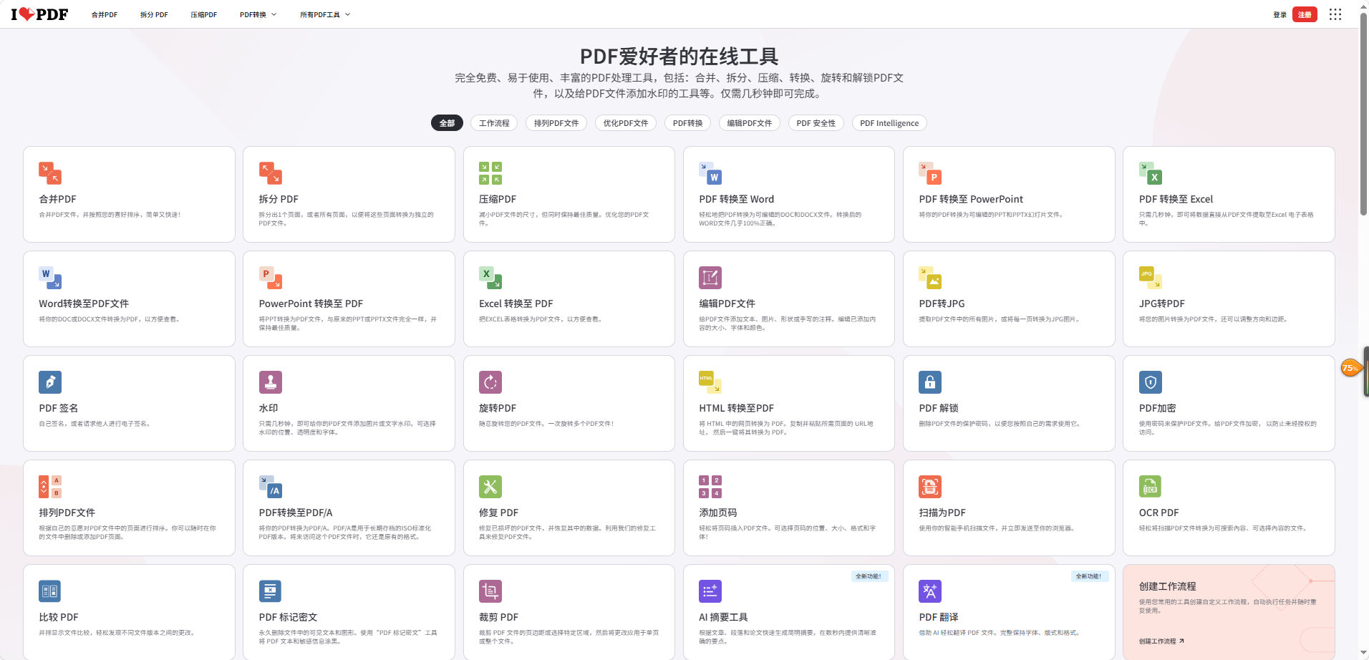
Task: Select the 全部 filter tab
Action: (447, 123)
